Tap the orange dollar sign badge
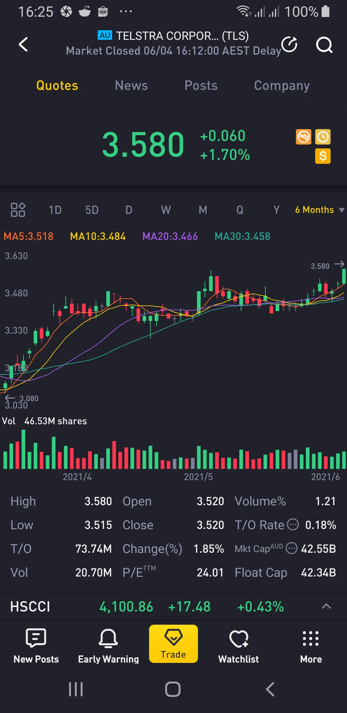 (x=323, y=156)
